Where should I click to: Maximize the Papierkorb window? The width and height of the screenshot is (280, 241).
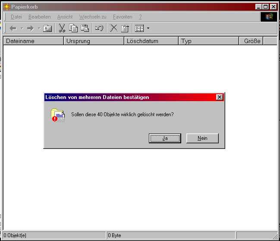pos(265,7)
